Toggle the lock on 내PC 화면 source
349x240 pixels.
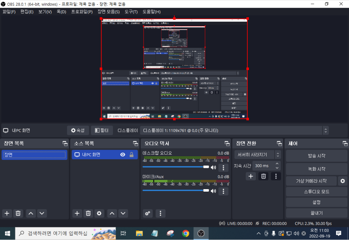pyautogui.click(x=132, y=154)
